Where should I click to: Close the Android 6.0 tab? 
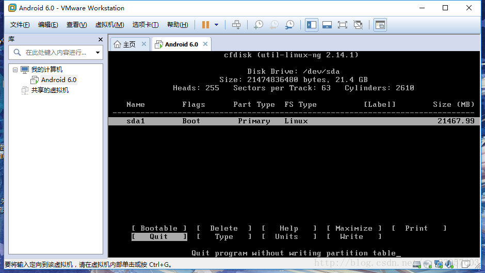pos(205,44)
